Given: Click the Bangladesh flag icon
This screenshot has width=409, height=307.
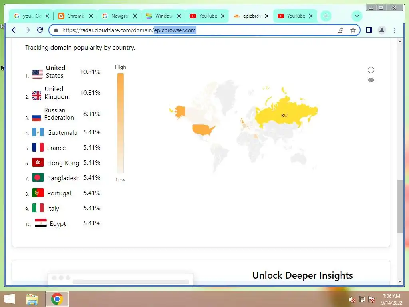Looking at the screenshot, I should tap(38, 178).
